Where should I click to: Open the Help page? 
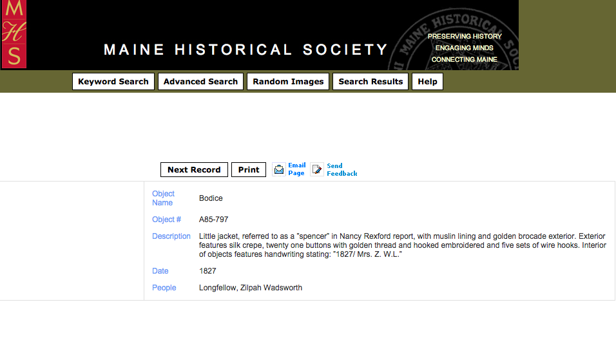tap(427, 82)
